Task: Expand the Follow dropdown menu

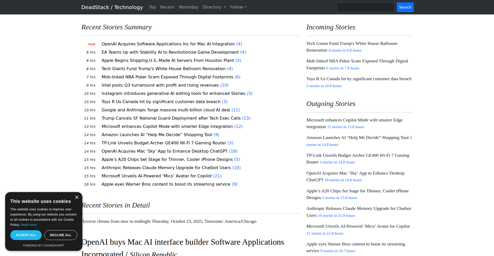Action: [238, 7]
